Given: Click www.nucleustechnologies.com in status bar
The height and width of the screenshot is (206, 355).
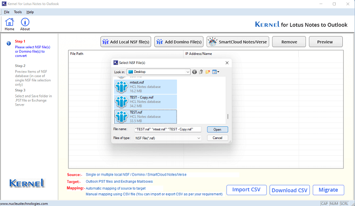Looking at the screenshot, I should (24, 204).
